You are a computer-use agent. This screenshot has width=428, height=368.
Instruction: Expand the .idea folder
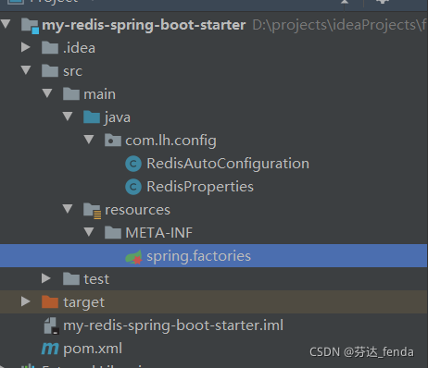coord(26,47)
